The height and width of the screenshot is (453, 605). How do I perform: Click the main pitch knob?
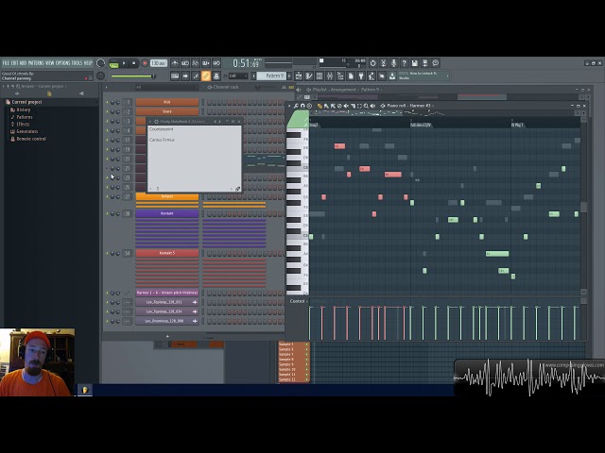click(x=100, y=75)
